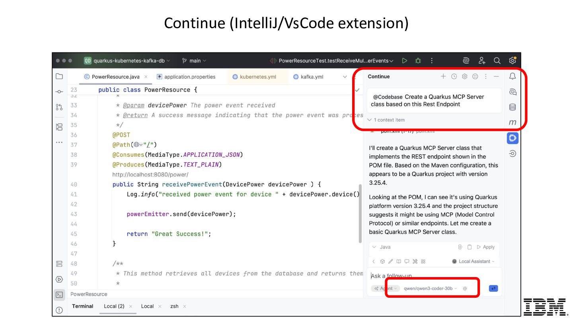573x322 pixels.
Task: Open Search Everywhere magnifier icon
Action: click(x=497, y=60)
